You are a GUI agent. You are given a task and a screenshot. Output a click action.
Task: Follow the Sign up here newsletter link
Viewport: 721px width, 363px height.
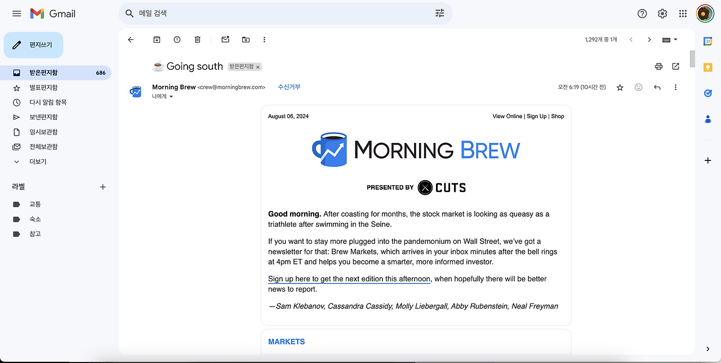click(349, 279)
